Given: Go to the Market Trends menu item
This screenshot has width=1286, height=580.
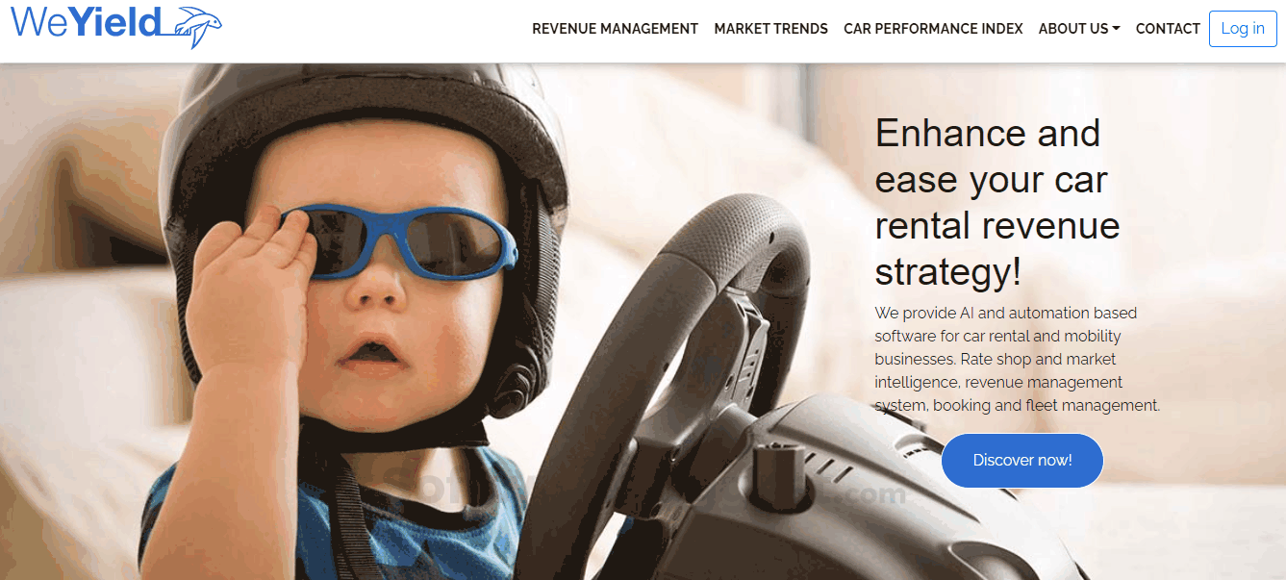Looking at the screenshot, I should [770, 29].
